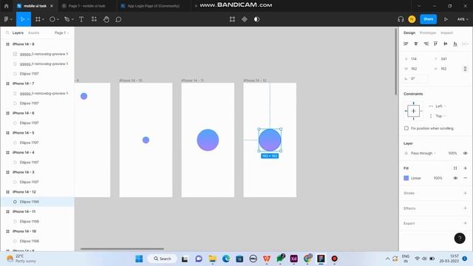Viewport: 473px width, 266px height.
Task: Open Windows Start menu
Action: (x=139, y=259)
